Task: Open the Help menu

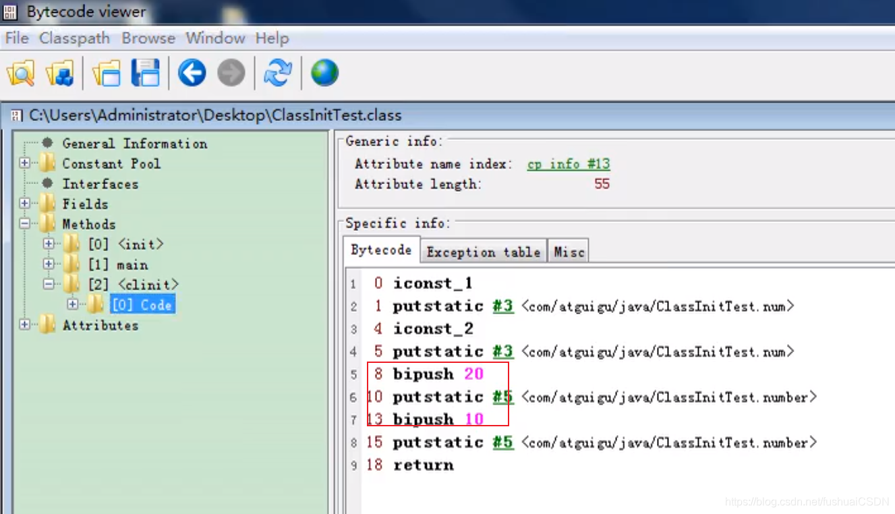Action: (x=272, y=38)
